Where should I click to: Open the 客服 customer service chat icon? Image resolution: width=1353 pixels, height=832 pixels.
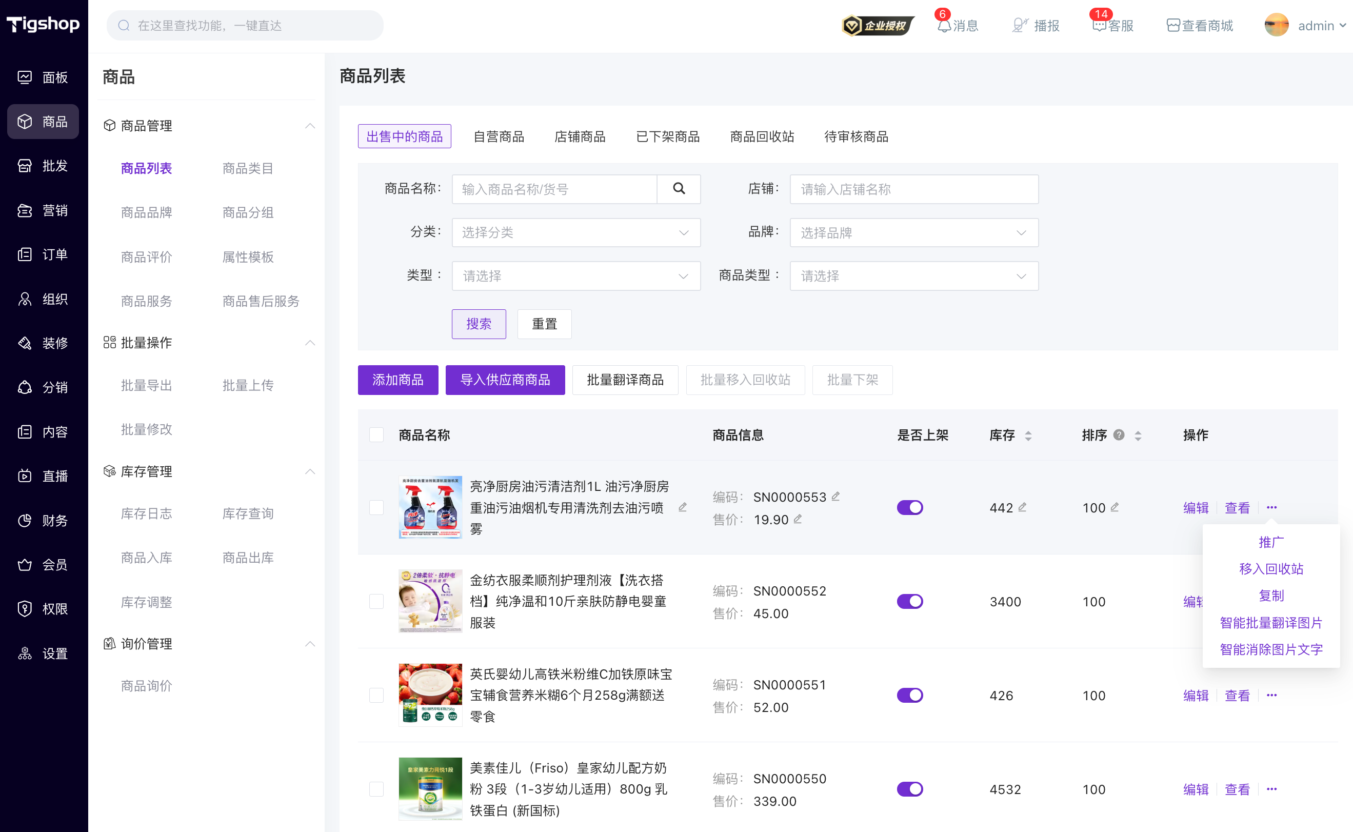pyautogui.click(x=1099, y=26)
